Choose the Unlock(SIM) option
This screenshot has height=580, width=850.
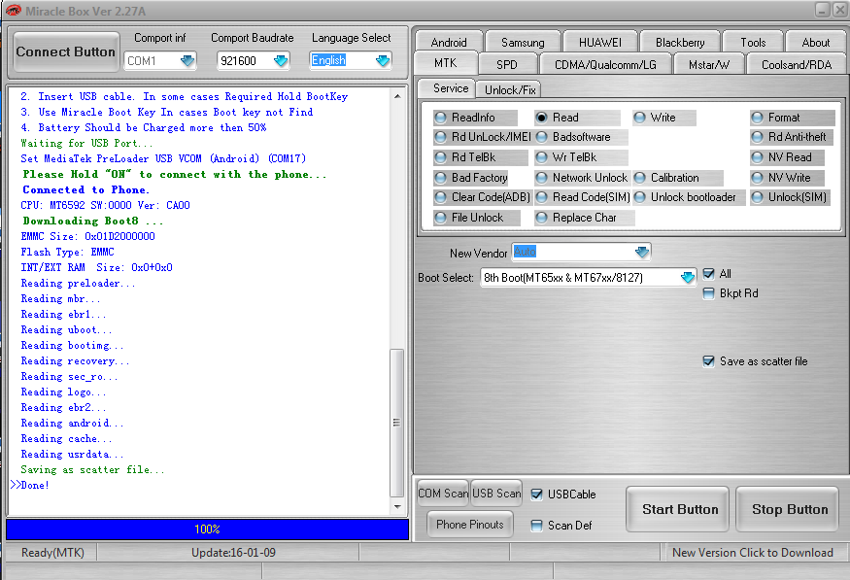[757, 197]
